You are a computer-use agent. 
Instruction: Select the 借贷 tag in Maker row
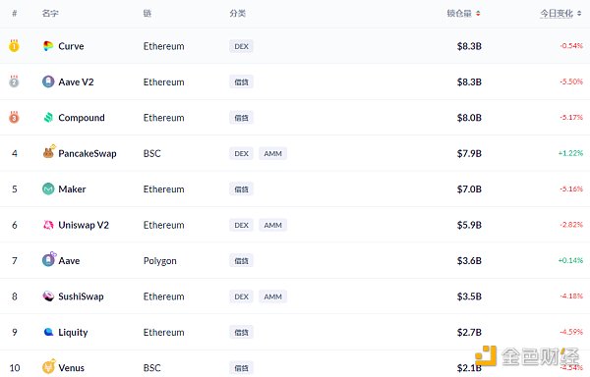241,189
